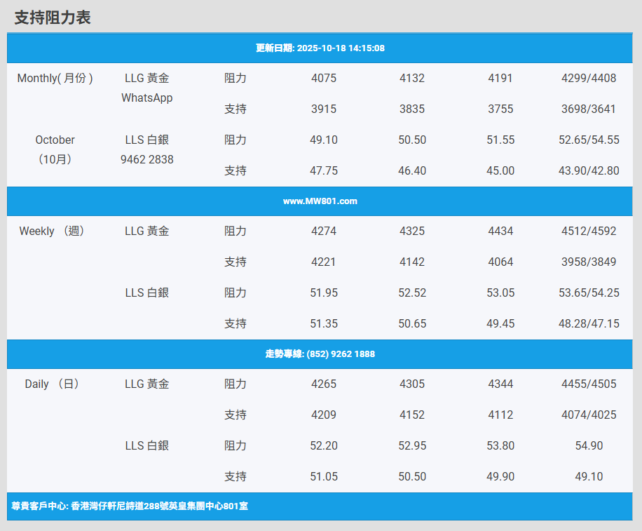This screenshot has width=642, height=531.
Task: Click weekly gold resistance value 4512/4592
Action: click(x=589, y=231)
